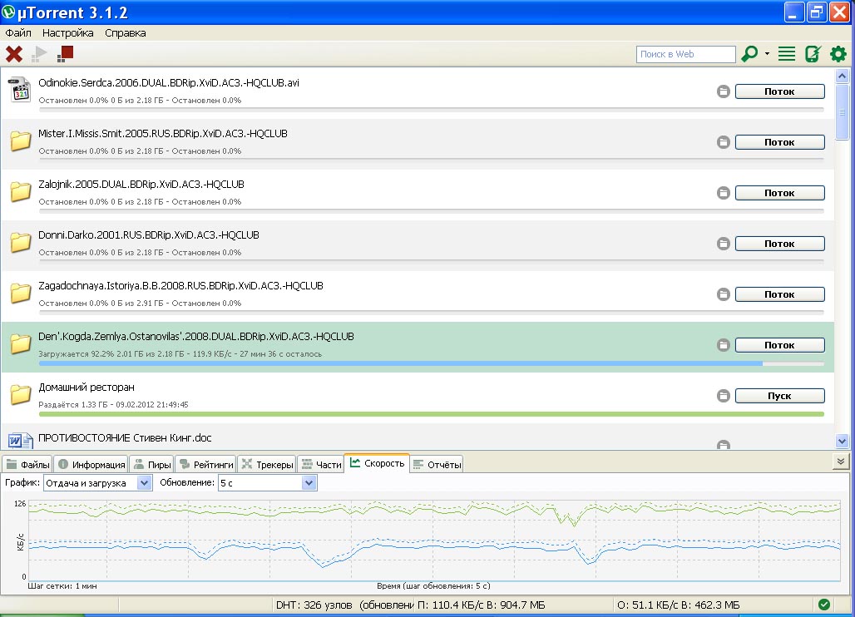Click the media file icon of Odinokie.Serdca torrent
This screenshot has width=855, height=617.
tap(20, 89)
